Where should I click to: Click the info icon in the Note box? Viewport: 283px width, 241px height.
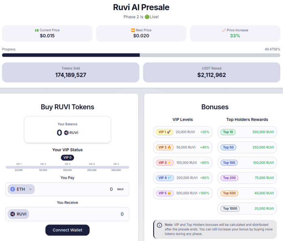tap(160, 225)
